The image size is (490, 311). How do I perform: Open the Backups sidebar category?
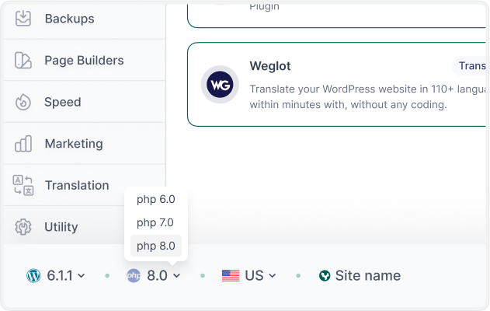pos(69,18)
